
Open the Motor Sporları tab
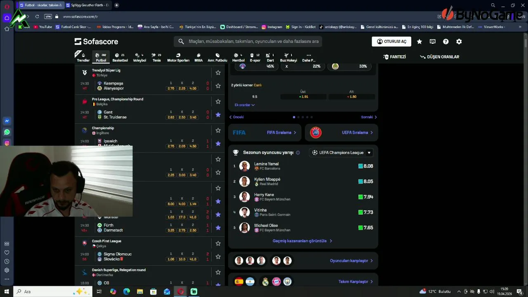(x=178, y=57)
